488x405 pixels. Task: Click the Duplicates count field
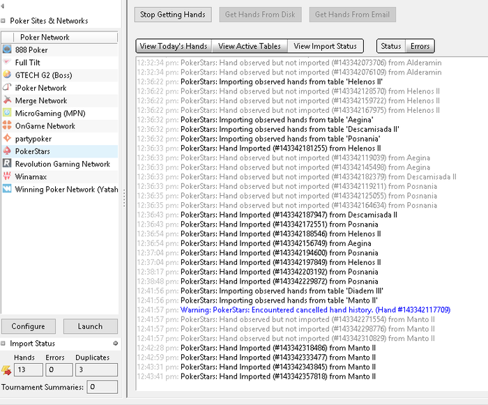point(96,370)
